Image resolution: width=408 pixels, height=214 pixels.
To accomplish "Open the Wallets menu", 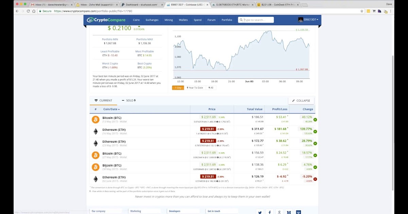I will tap(183, 20).
